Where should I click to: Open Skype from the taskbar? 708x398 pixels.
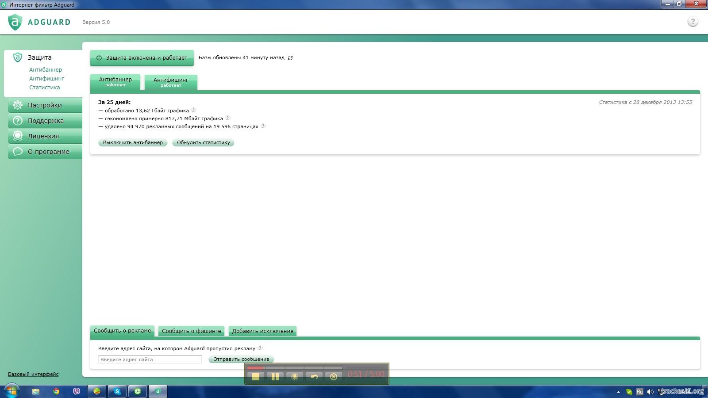tap(117, 391)
